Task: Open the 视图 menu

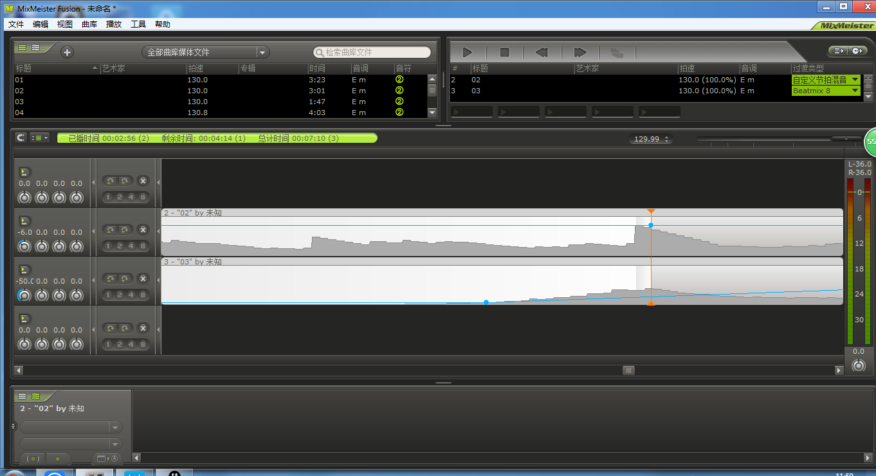Action: click(65, 24)
